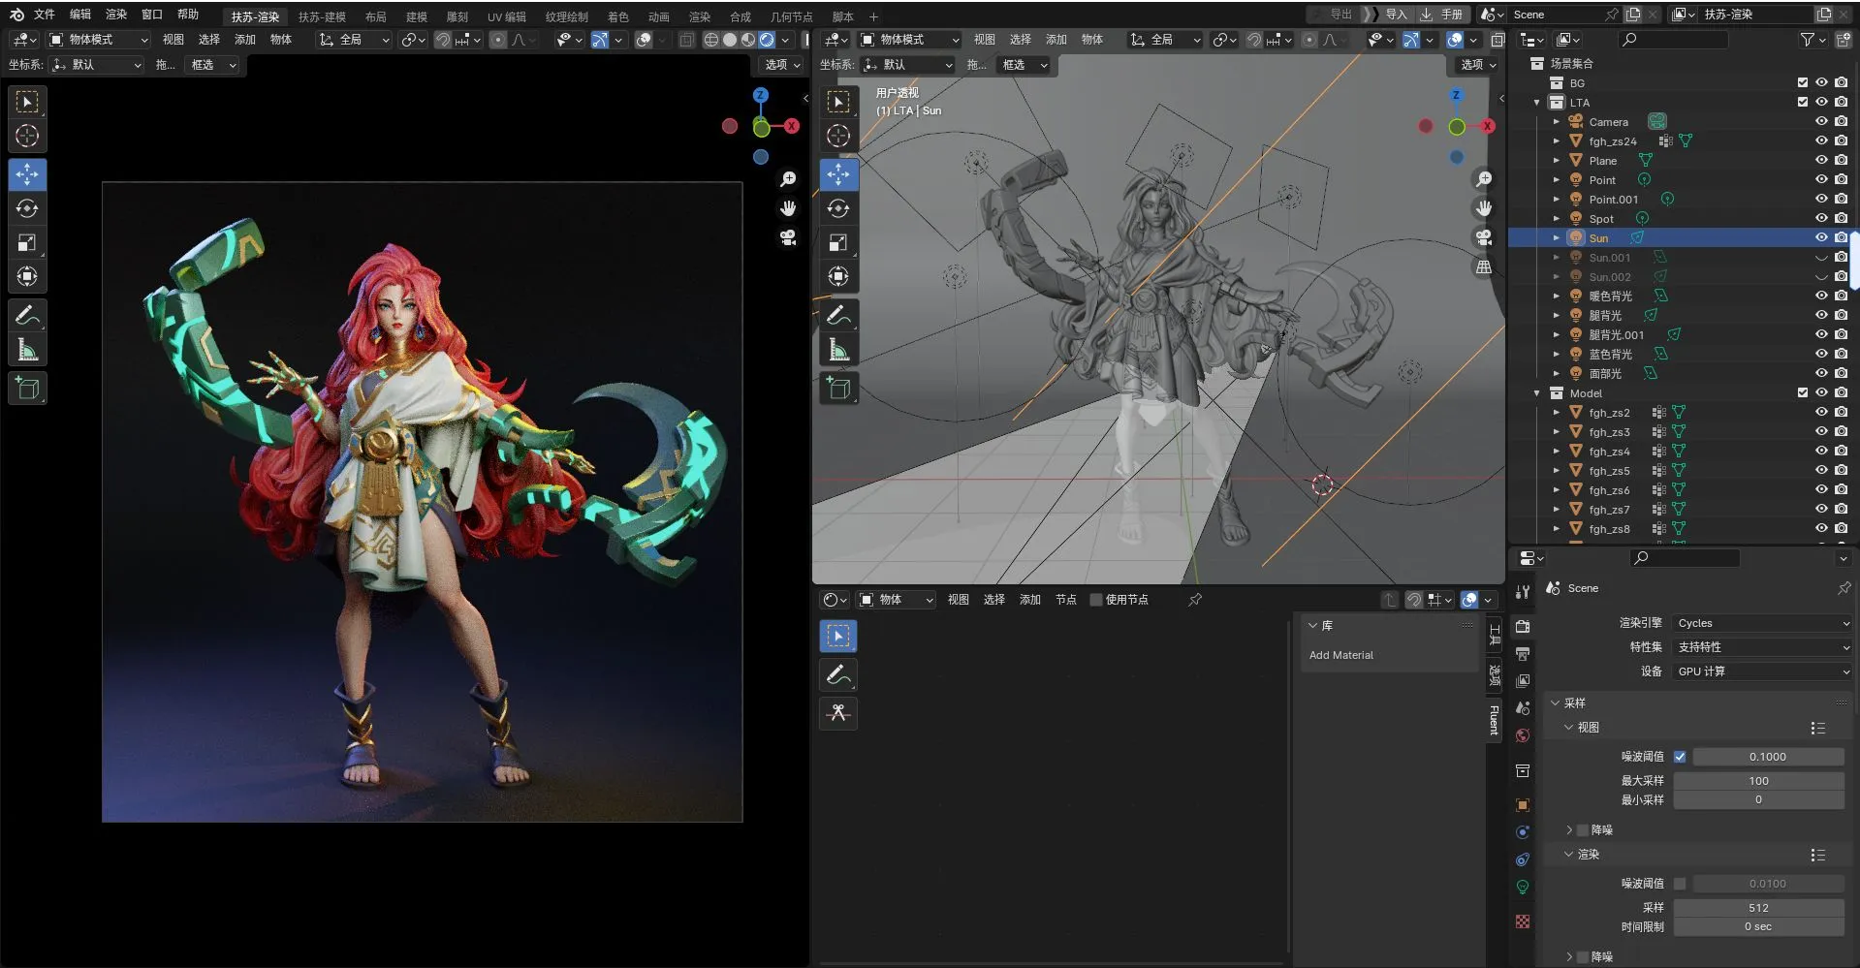
Task: Select the Rotate tool in left viewport
Action: pyautogui.click(x=27, y=209)
